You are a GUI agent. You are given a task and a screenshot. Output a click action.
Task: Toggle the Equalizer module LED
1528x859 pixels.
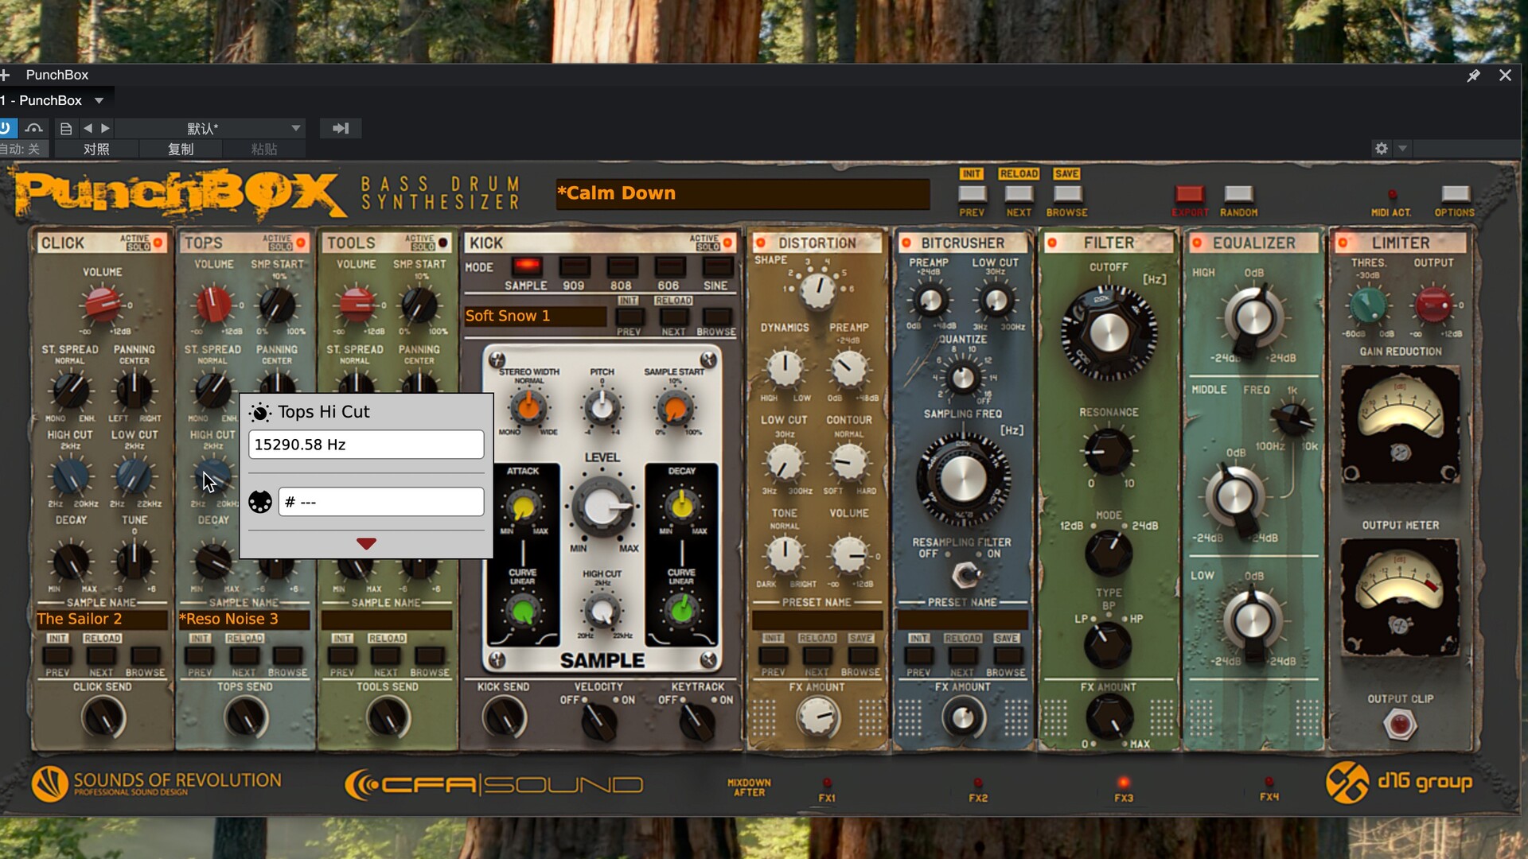click(x=1197, y=243)
